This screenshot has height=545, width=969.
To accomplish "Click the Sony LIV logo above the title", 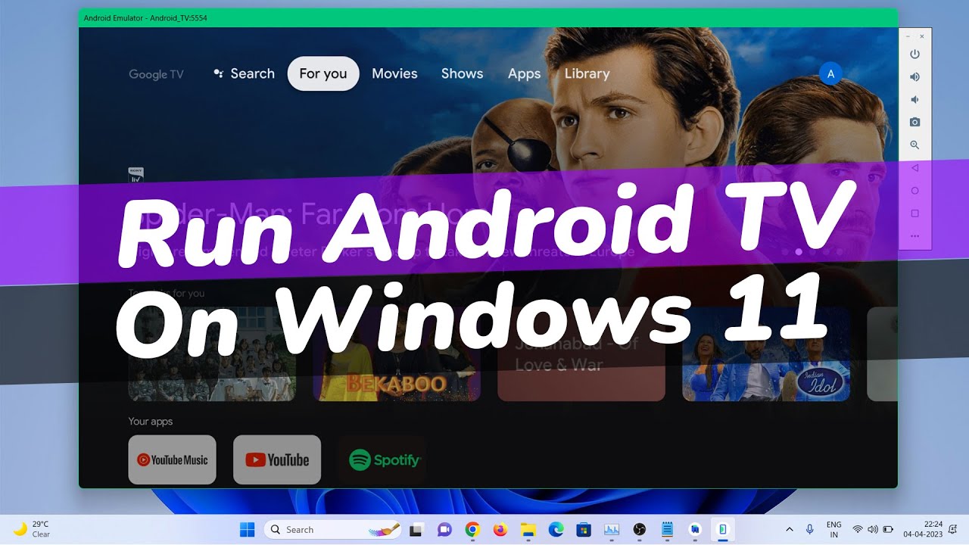I will coord(136,174).
